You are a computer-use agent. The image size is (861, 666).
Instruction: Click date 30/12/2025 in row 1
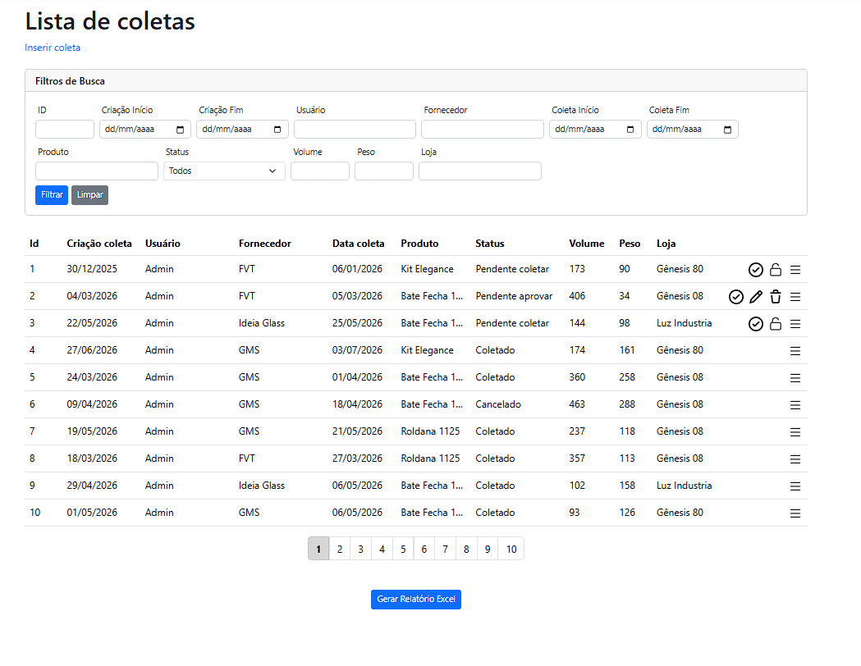92,269
